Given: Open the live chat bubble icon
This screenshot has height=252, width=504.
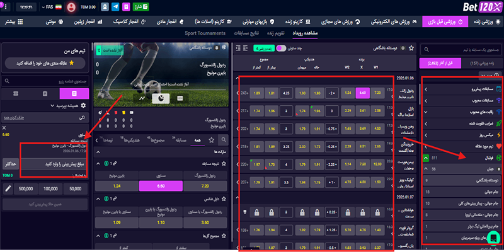Looking at the screenshot, I should pos(493,238).
